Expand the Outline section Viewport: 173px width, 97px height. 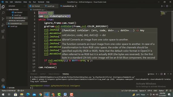tap(17, 88)
